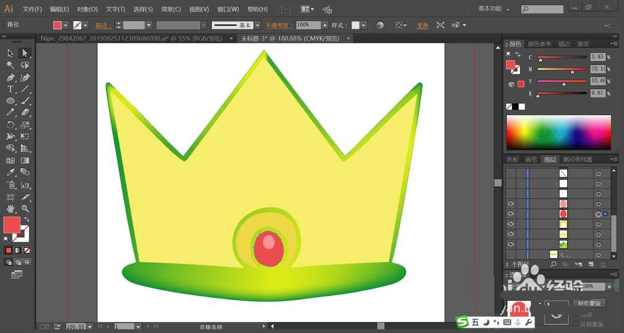Click 不透明度 opacity link
Screen dimensions: 624x333
coord(279,25)
